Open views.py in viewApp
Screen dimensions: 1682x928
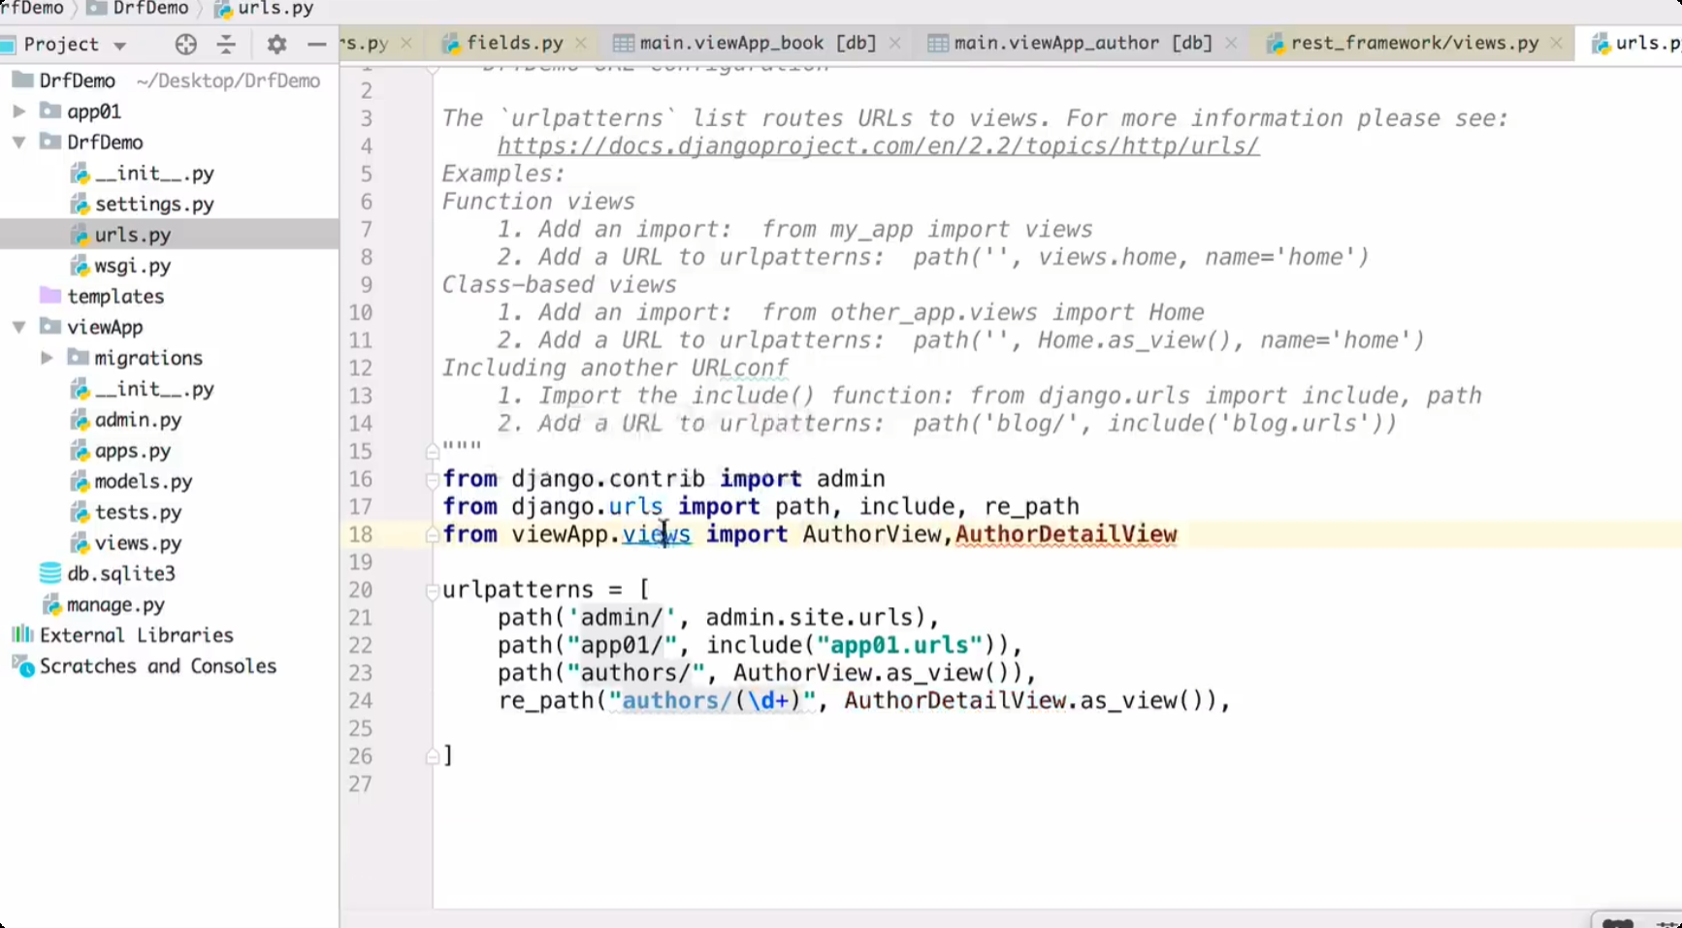pos(137,543)
